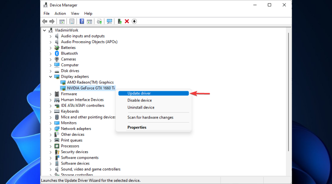
Task: Click the Help question-mark toolbar icon
Action: (x=82, y=21)
